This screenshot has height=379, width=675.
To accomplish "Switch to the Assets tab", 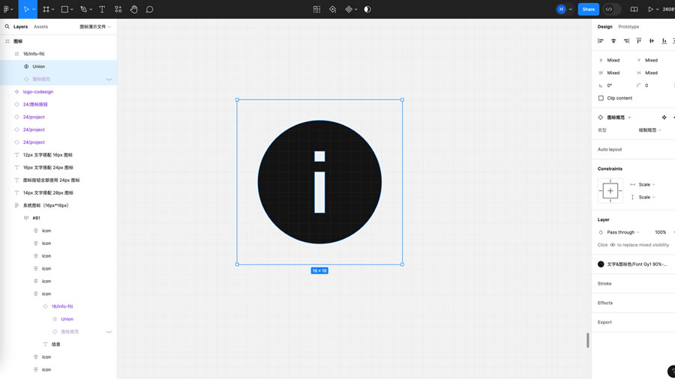I will pos(40,27).
